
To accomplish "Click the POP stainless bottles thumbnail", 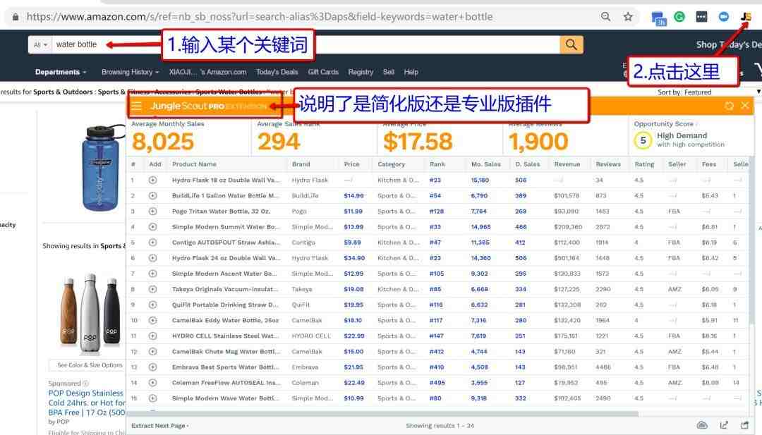I will pyautogui.click(x=90, y=312).
